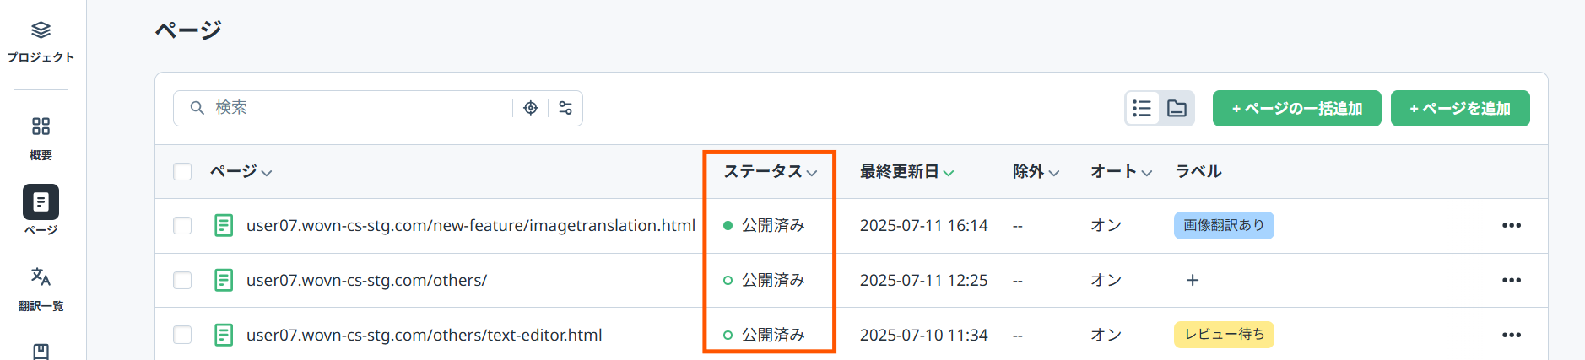Click the ＋ページを追加 button

1459,108
